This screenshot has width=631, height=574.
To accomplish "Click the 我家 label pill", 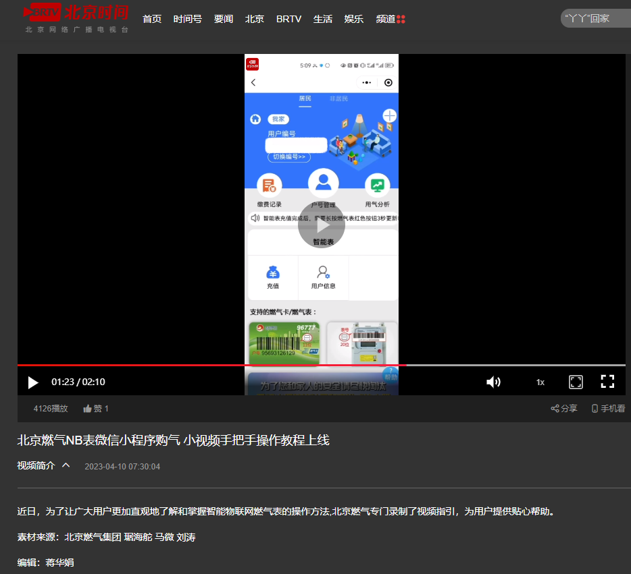I will [x=278, y=119].
